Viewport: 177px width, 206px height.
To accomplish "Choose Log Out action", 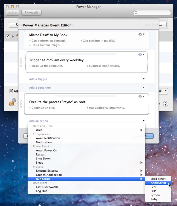I will coord(87,191).
